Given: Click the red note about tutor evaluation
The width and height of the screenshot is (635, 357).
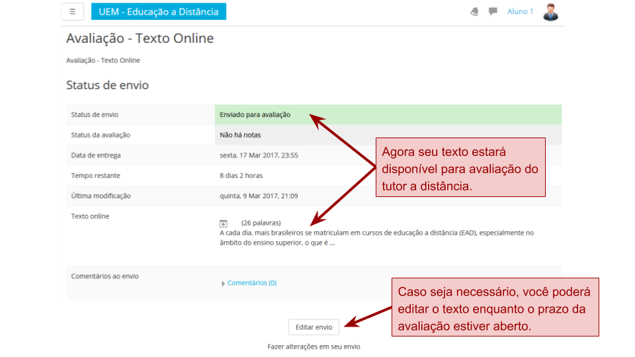Looking at the screenshot, I should coord(460,167).
